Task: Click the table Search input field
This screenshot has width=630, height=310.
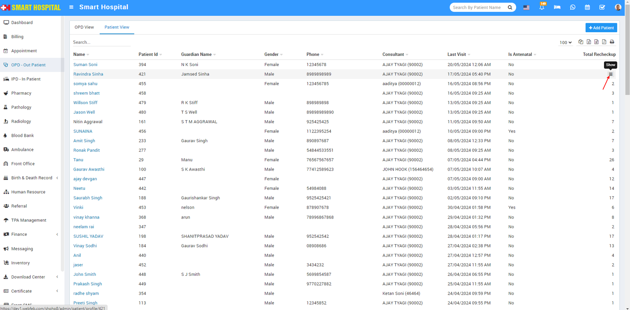Action: click(x=101, y=42)
